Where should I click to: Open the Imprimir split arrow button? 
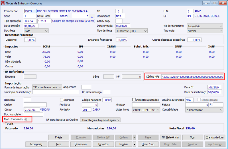[x=135, y=144]
